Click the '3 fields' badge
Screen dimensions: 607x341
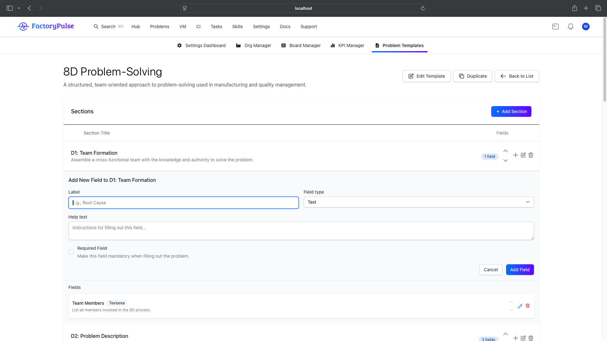coord(488,339)
